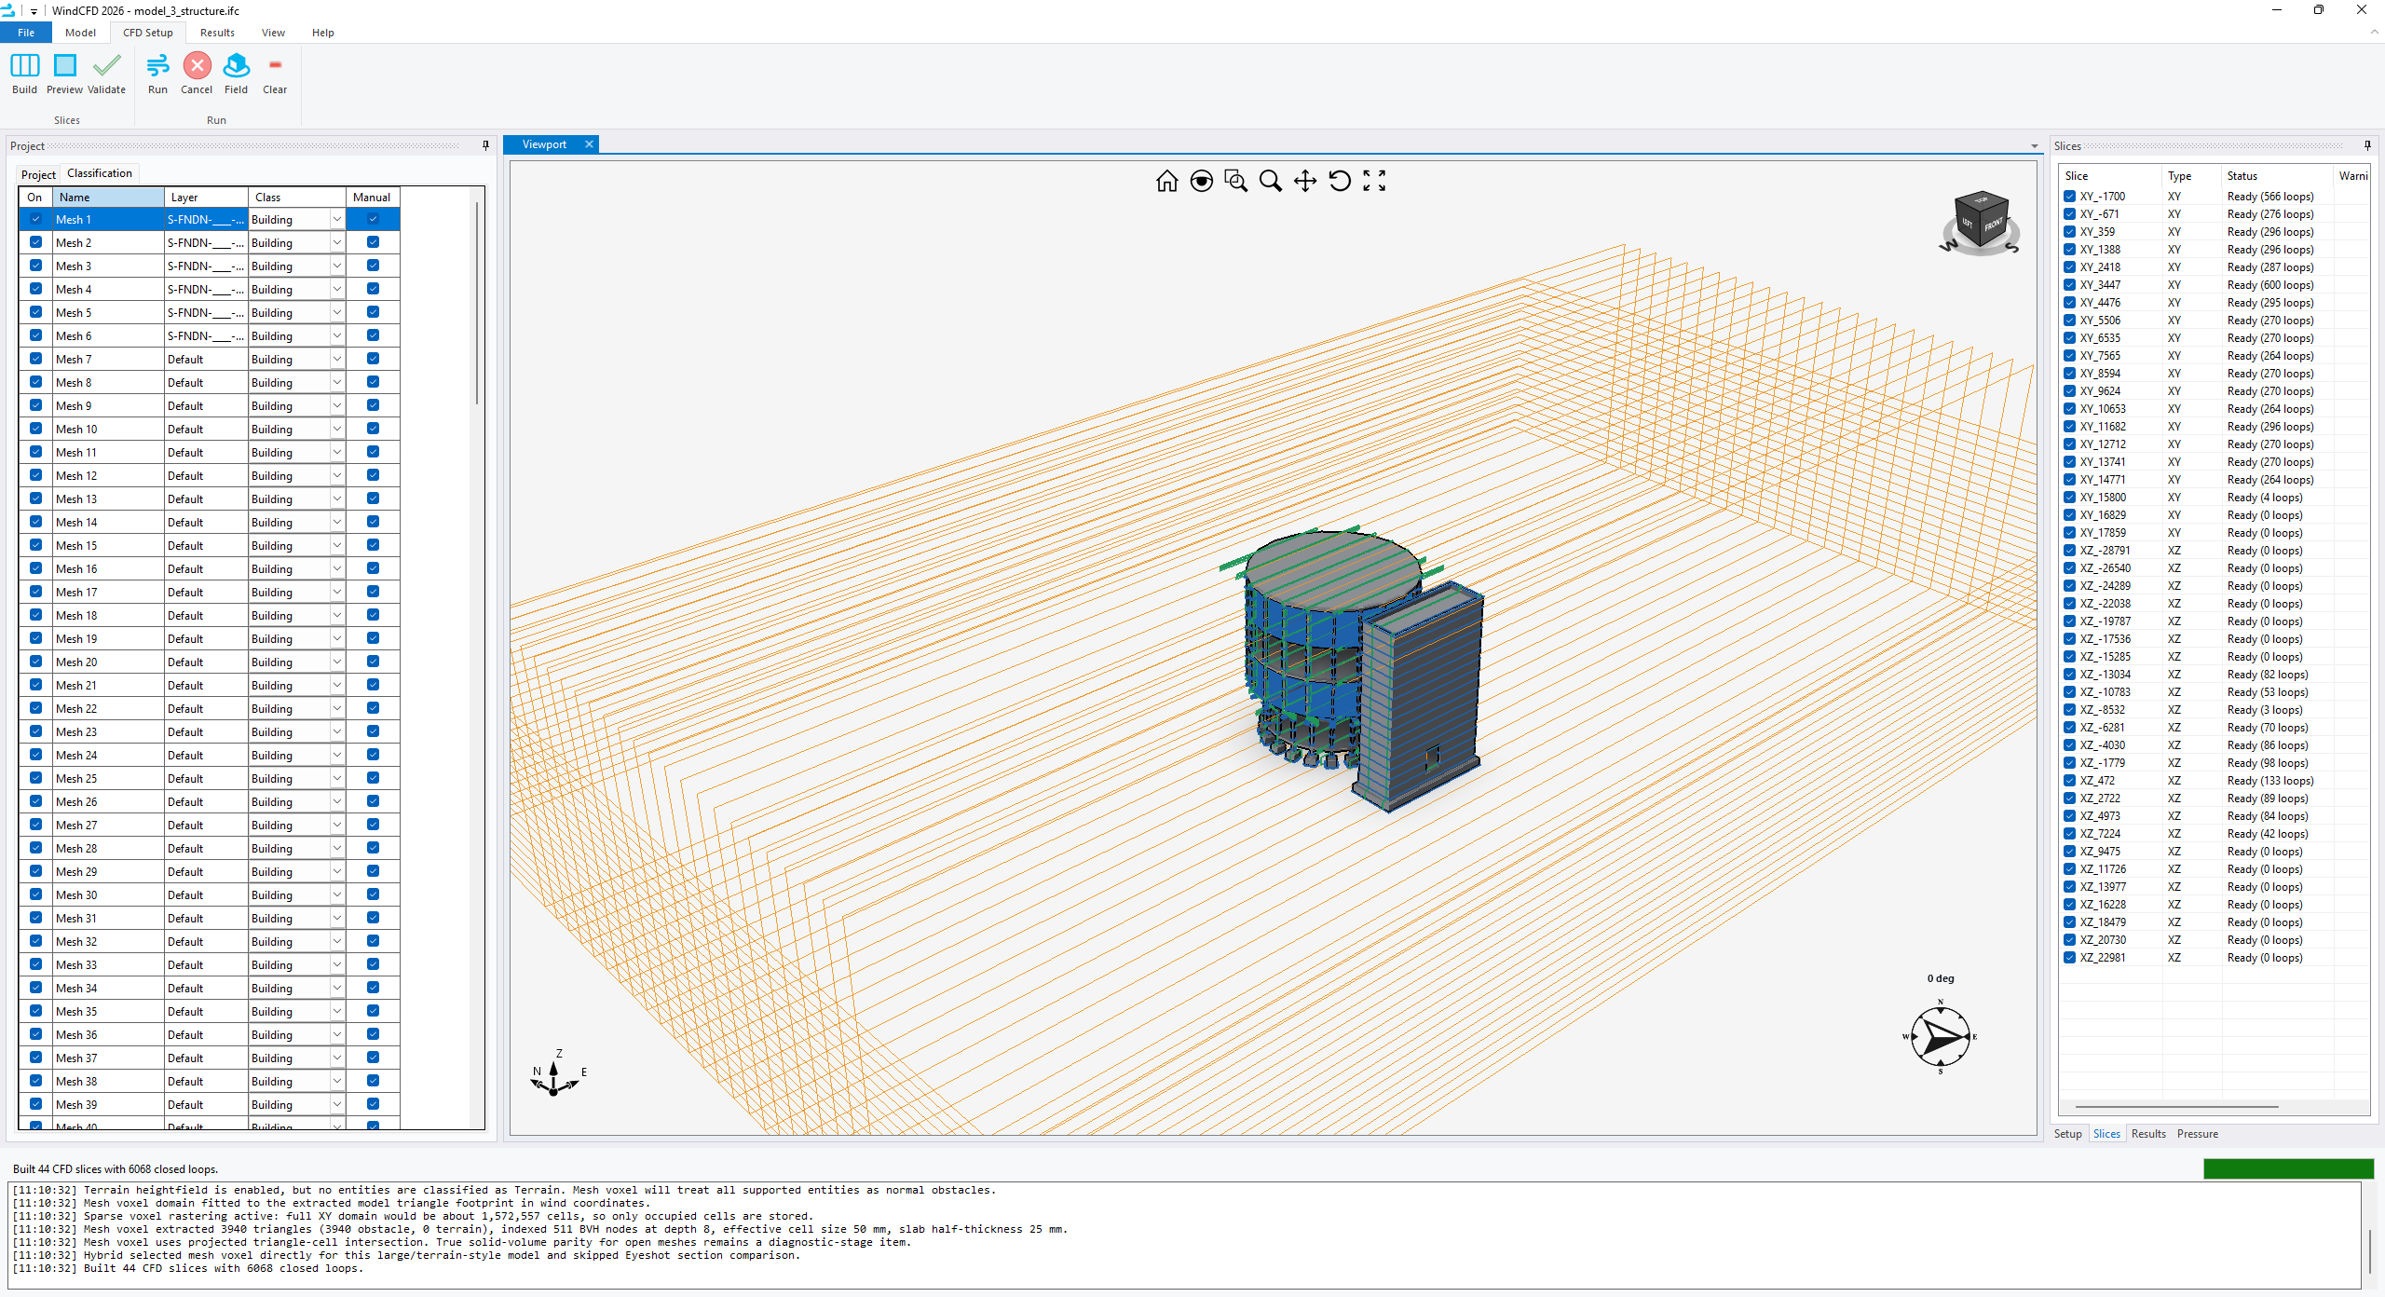
Task: Click the Field icon in ribbon
Action: tap(237, 66)
